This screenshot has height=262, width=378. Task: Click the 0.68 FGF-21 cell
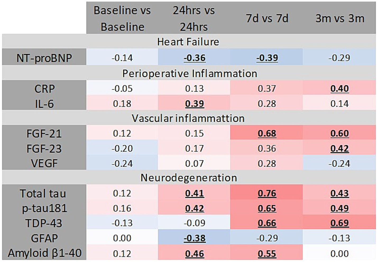click(x=267, y=134)
